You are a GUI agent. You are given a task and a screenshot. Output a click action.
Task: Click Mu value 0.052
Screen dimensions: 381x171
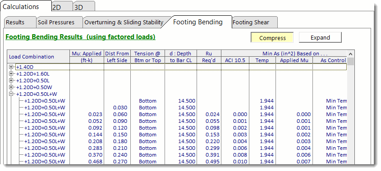click(95, 121)
